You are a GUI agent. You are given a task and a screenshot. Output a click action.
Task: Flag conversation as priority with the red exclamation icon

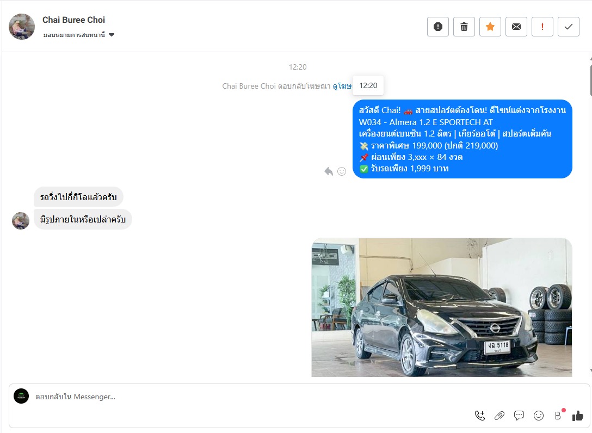(x=542, y=27)
